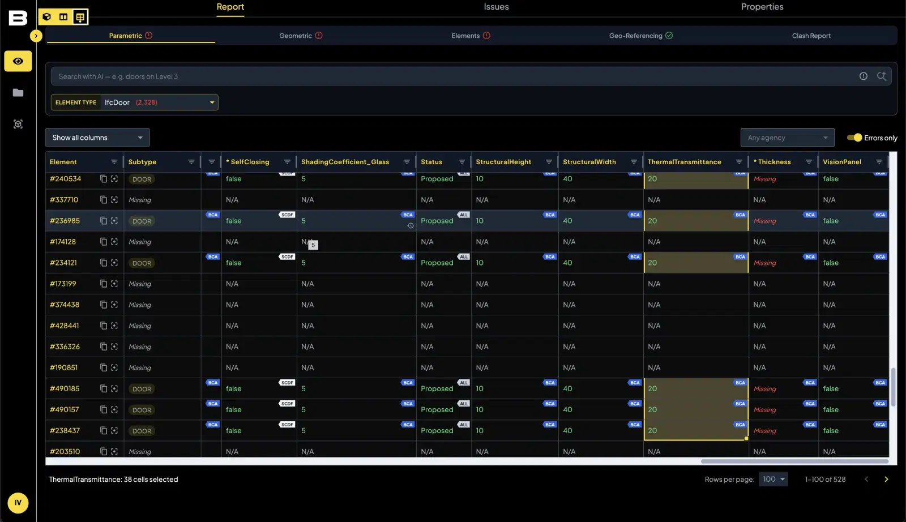Filter the Status column
906x522 pixels.
(462, 162)
